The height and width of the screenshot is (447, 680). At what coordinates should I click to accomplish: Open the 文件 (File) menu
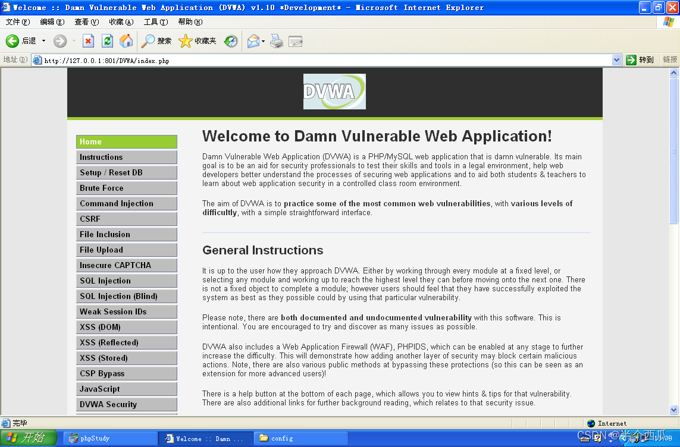click(18, 21)
